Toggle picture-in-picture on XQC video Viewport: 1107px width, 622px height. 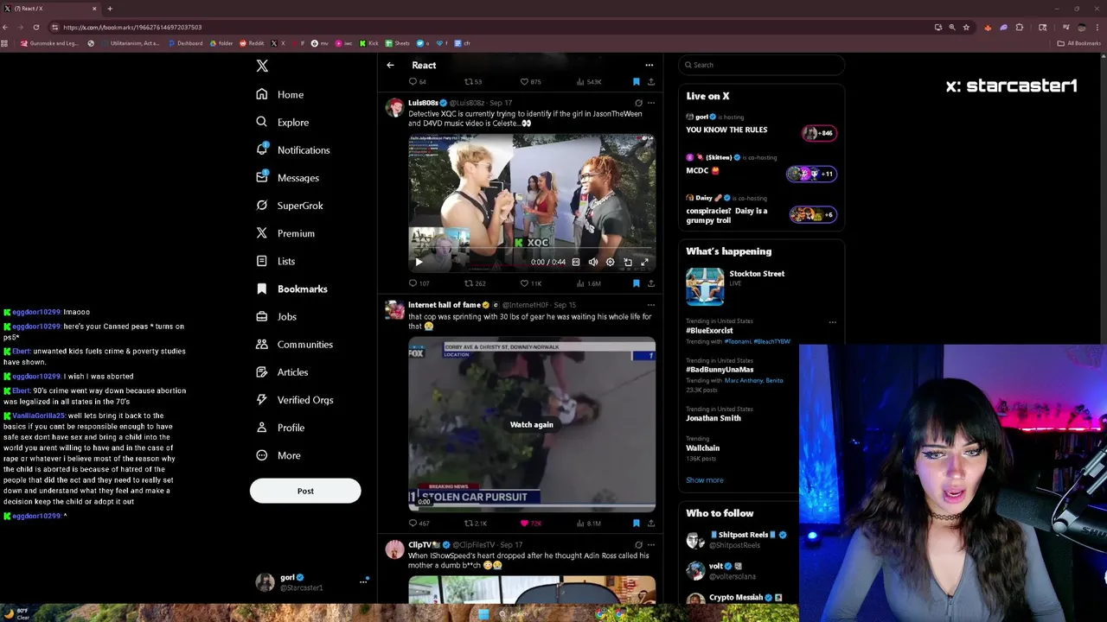628,262
